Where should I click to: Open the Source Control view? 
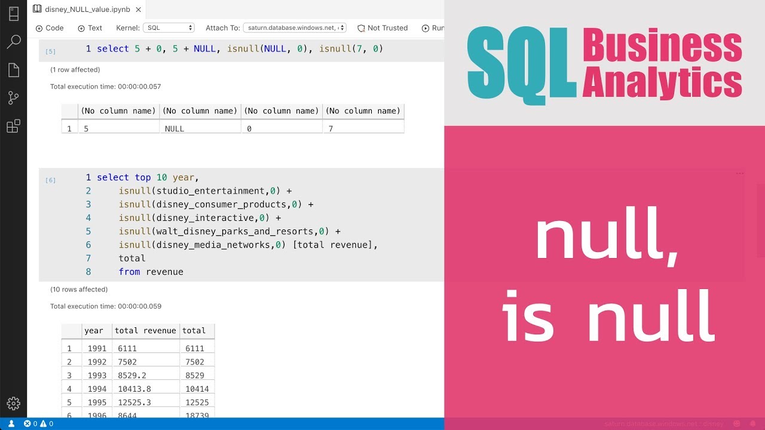[13, 98]
